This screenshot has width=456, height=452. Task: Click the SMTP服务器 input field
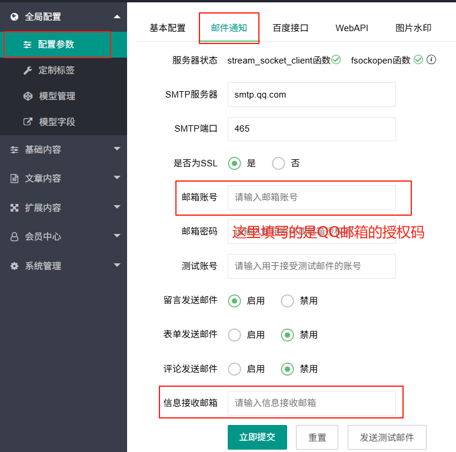point(311,95)
